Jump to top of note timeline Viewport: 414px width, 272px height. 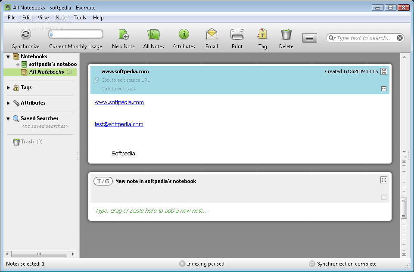404,161
